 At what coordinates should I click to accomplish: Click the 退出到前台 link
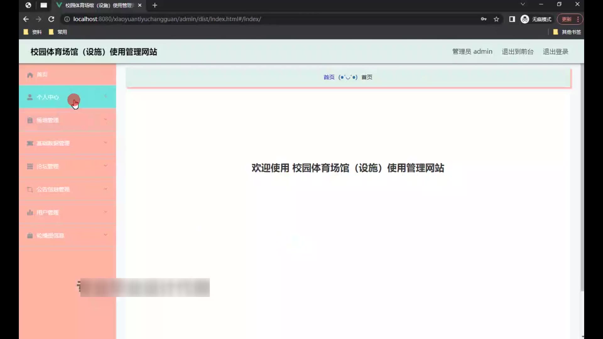click(x=517, y=51)
